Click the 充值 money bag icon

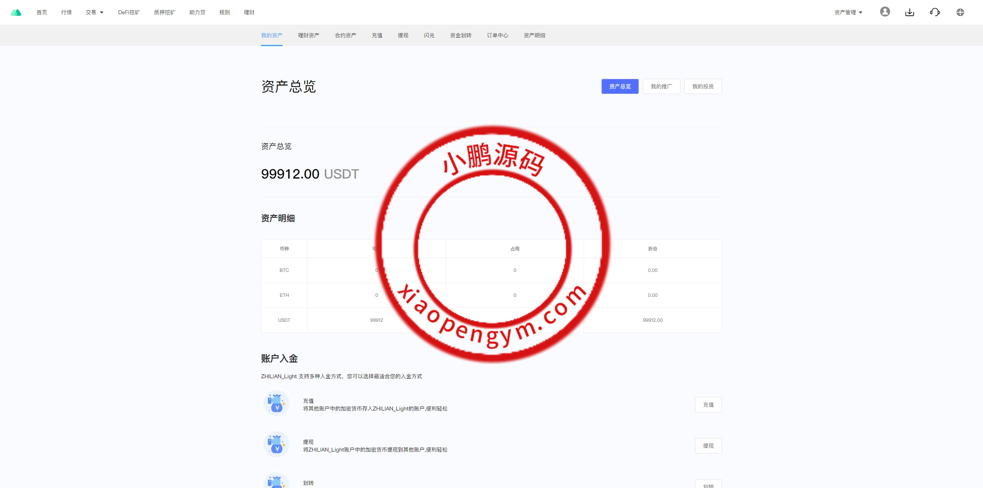(x=276, y=404)
